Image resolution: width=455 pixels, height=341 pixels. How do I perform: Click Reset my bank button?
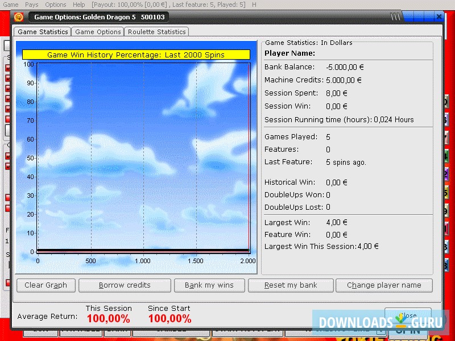tap(290, 285)
